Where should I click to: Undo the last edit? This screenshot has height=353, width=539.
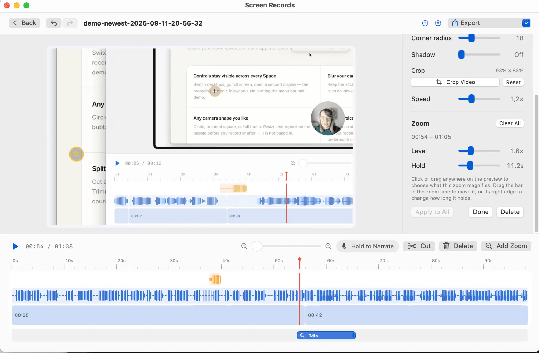(x=54, y=23)
